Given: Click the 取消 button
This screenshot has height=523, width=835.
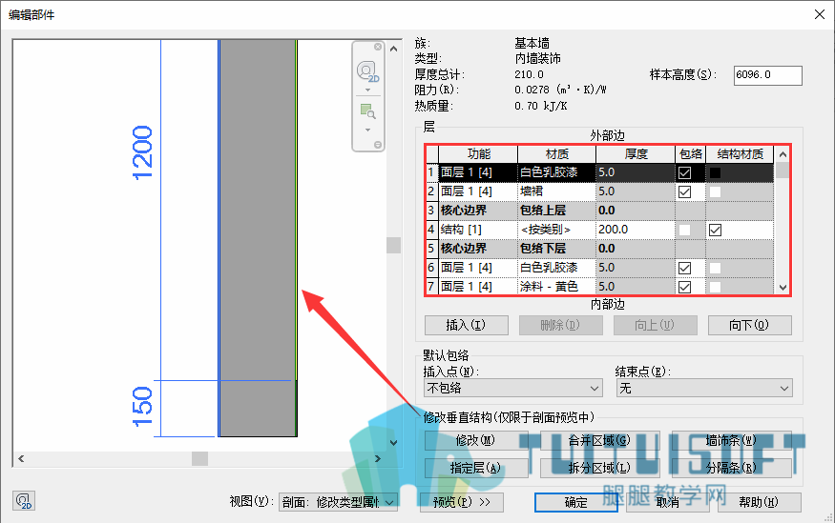Looking at the screenshot, I should click(668, 502).
